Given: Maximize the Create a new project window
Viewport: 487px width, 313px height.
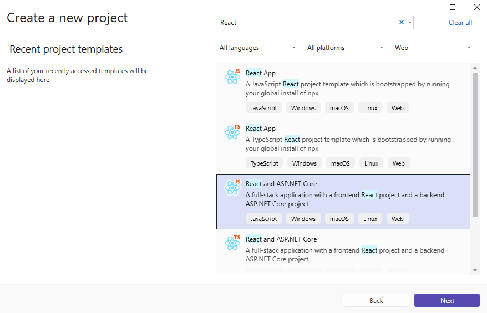Looking at the screenshot, I should pyautogui.click(x=453, y=7).
